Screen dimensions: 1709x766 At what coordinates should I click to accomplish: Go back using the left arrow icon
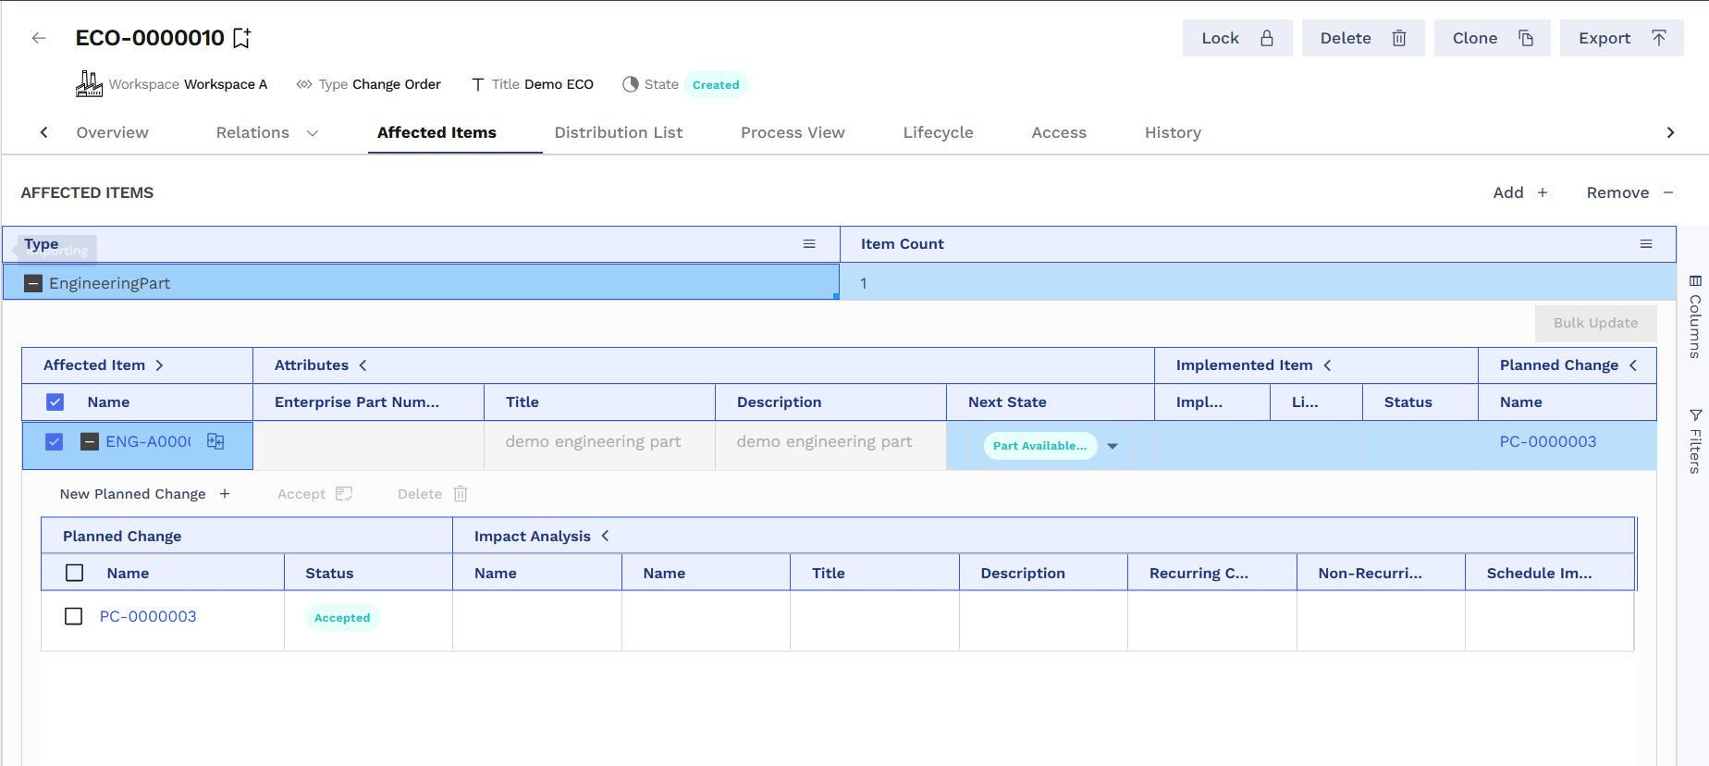coord(39,38)
